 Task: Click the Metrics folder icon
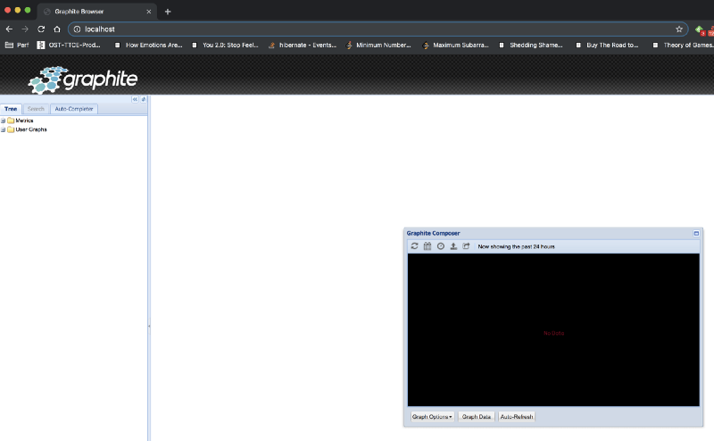coord(11,121)
